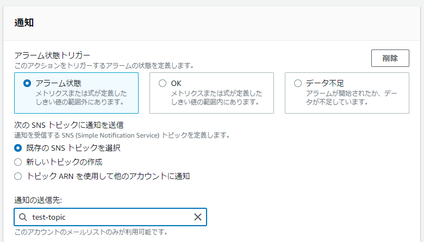Click the このアクションをトリガーするアラームの状態を定義します description

(104, 65)
